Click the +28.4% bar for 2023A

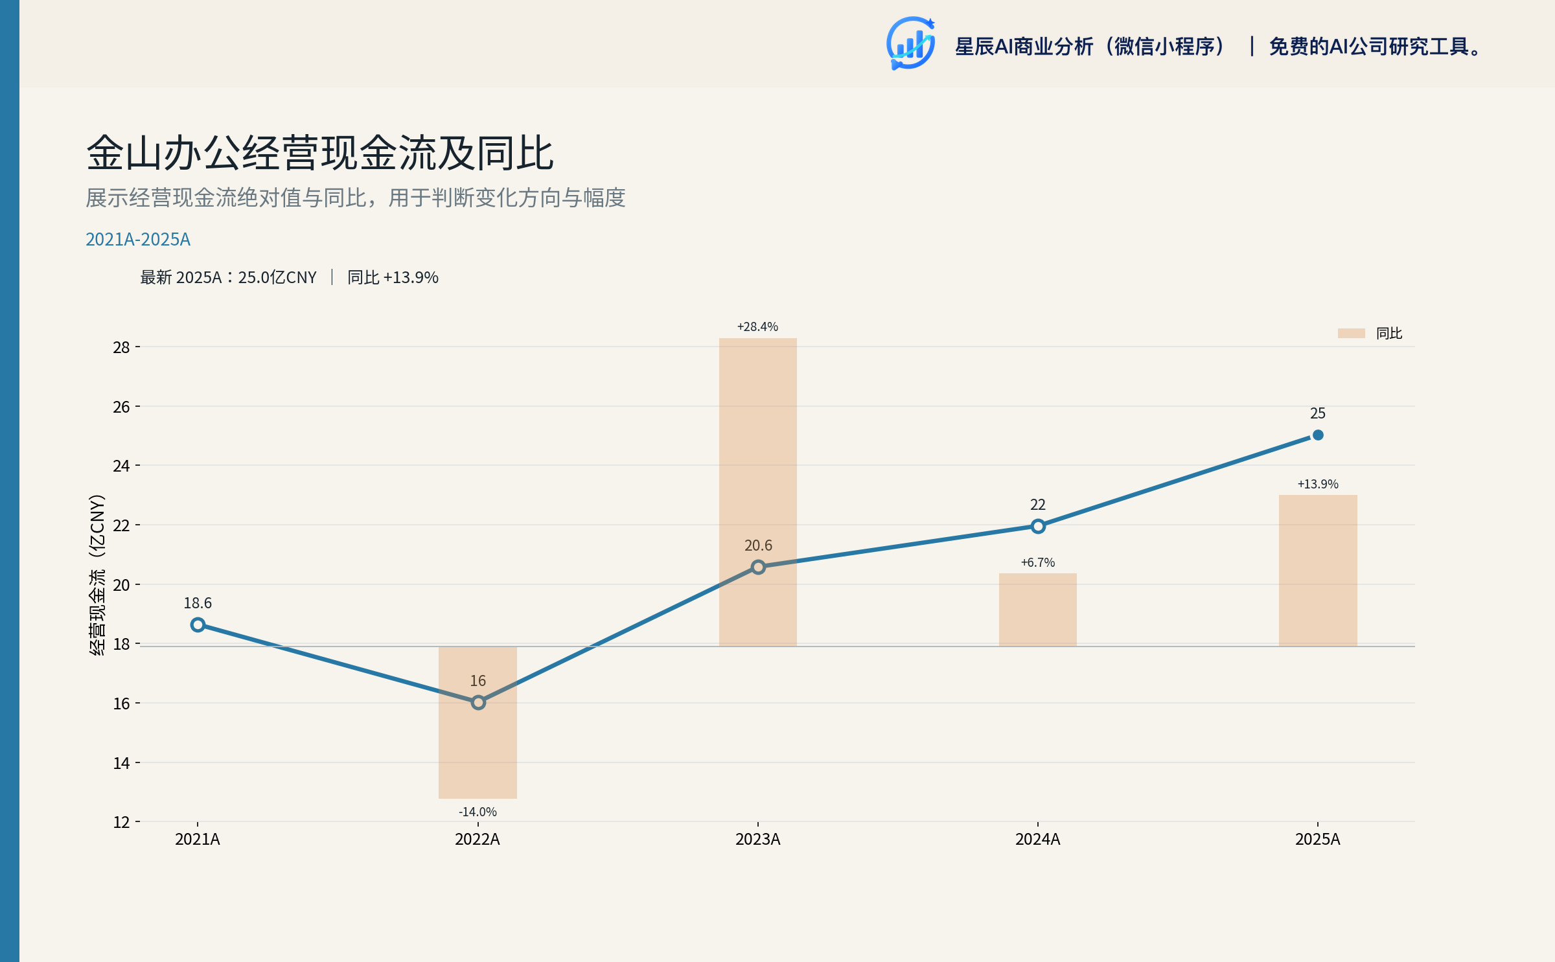758,492
